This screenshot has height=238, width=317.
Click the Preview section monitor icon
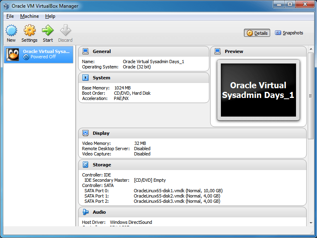(218, 51)
